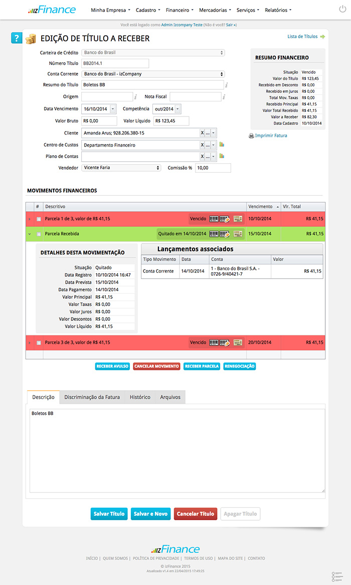Click the power logout icon in header

pyautogui.click(x=342, y=10)
